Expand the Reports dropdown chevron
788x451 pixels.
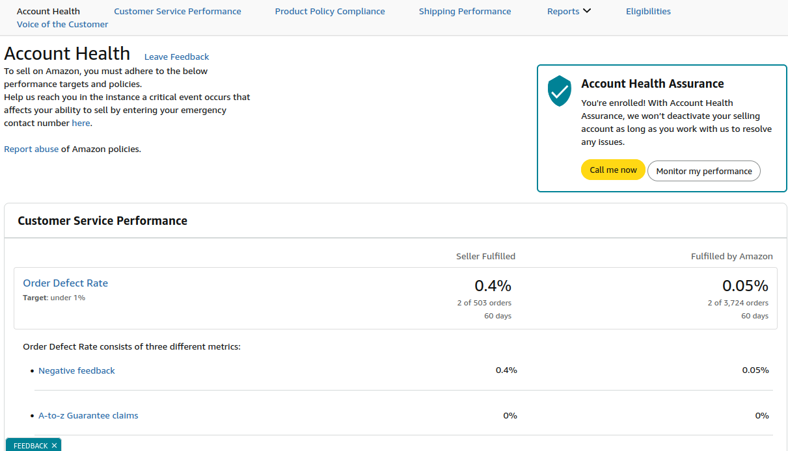(587, 11)
